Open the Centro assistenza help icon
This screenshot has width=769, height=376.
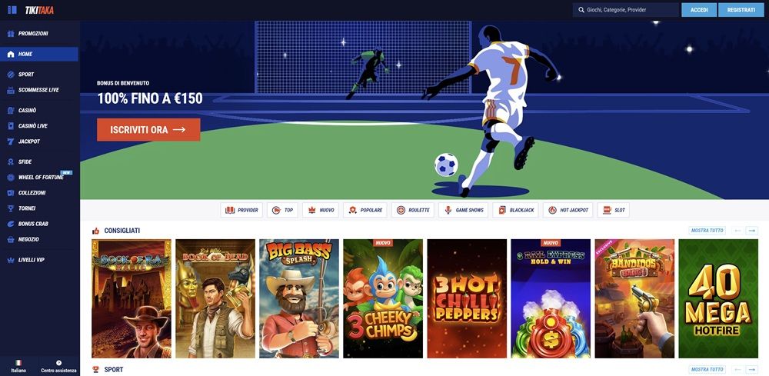59,363
